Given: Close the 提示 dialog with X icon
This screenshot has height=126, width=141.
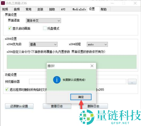Looking at the screenshot, I should 92,66.
